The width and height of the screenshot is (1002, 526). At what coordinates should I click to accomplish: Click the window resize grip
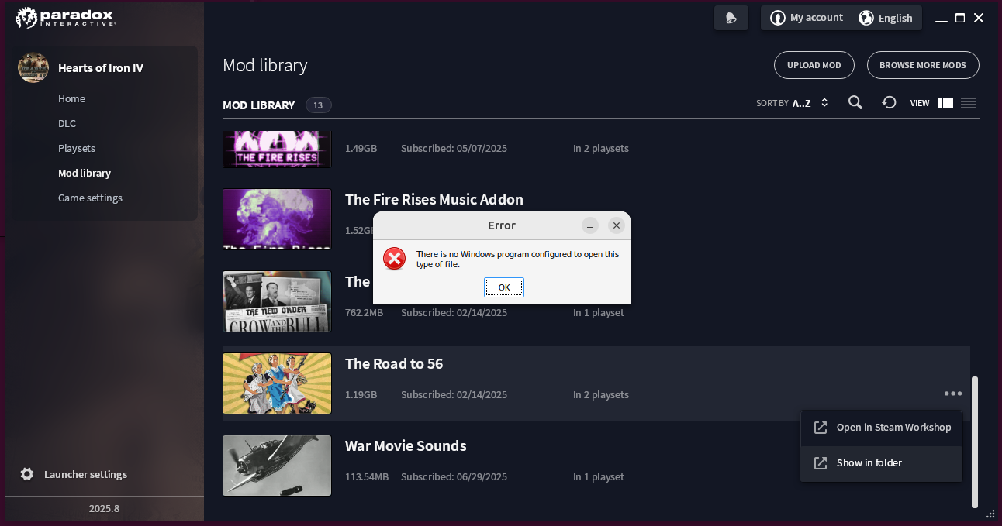click(x=990, y=513)
